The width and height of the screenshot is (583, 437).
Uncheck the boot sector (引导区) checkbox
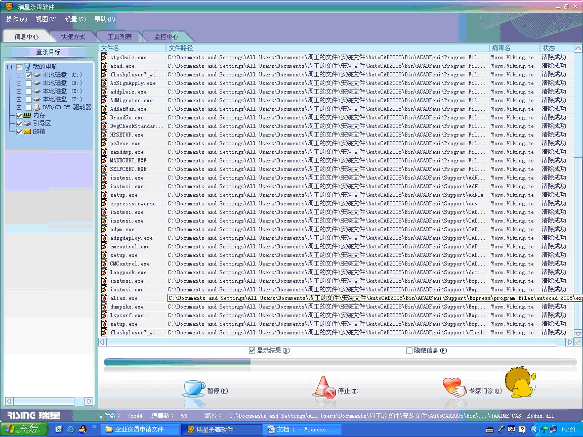click(19, 124)
